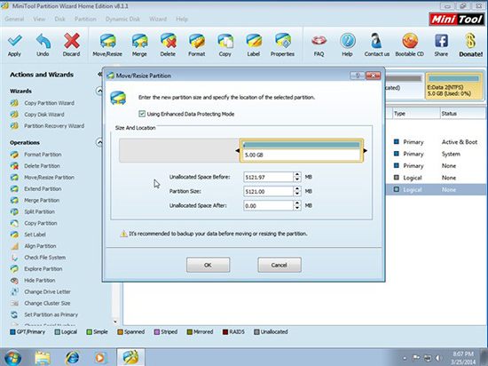Select Change Drive Letter operation
Screen dimensions: 488x366
(47, 292)
